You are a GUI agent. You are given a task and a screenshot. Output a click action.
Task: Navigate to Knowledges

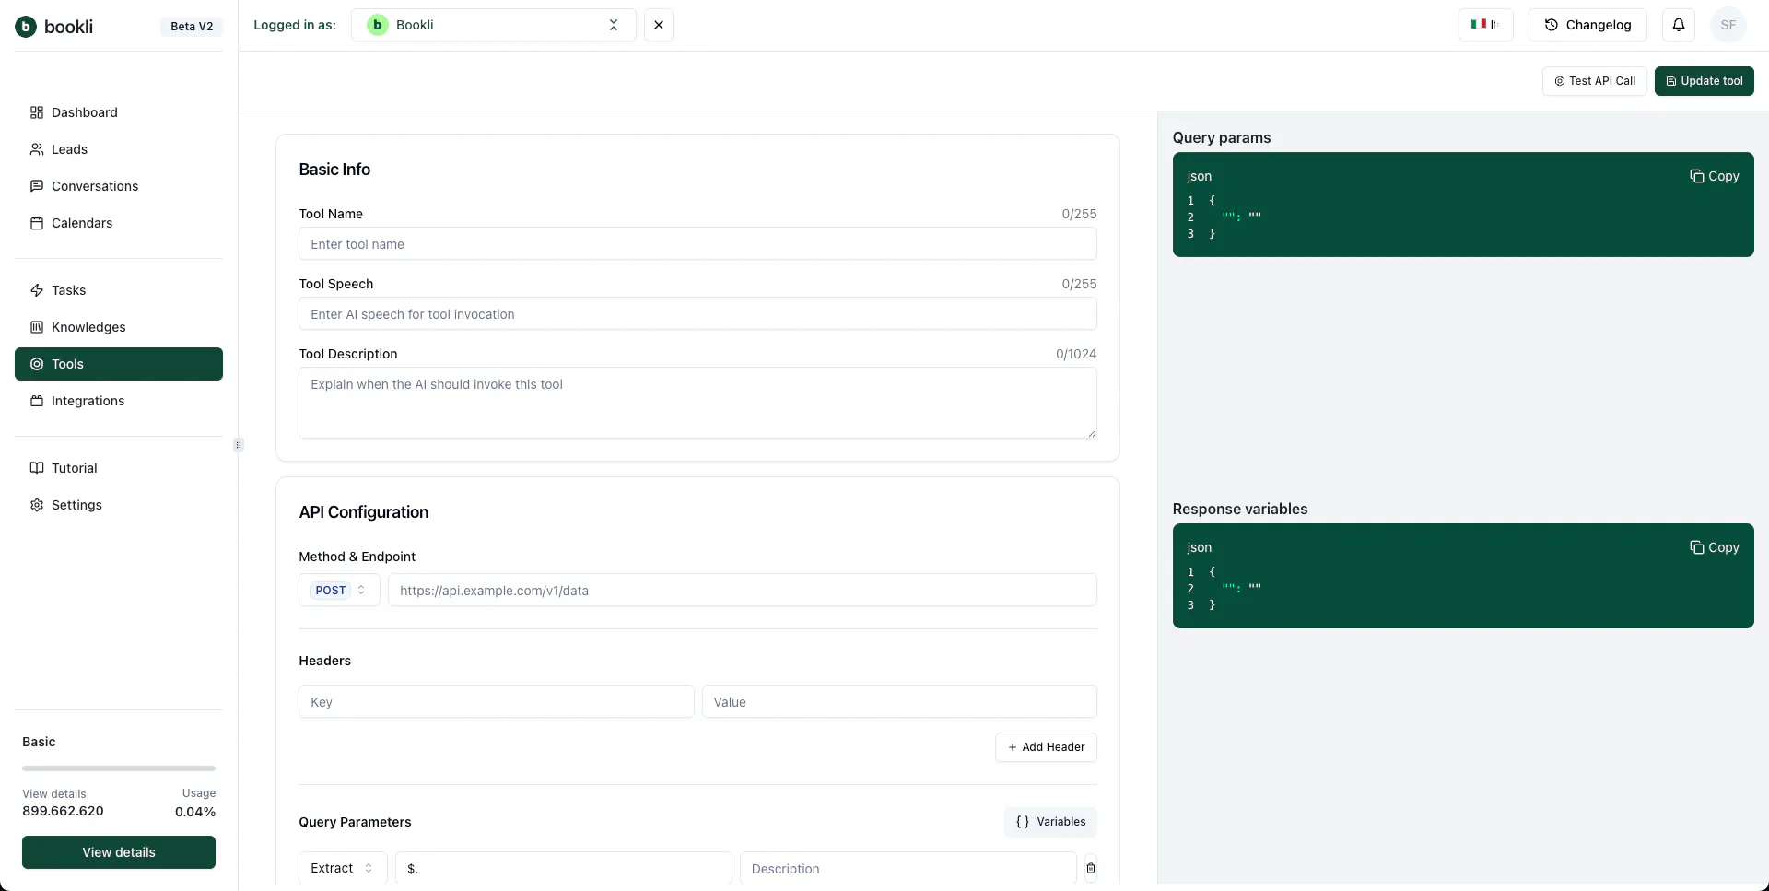(x=119, y=327)
